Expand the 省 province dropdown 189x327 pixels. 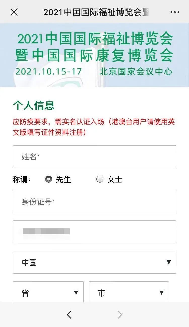pyautogui.click(x=48, y=293)
